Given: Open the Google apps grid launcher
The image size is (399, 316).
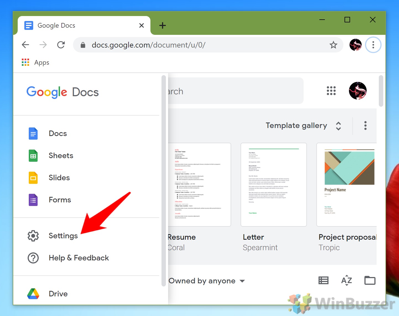Looking at the screenshot, I should [331, 91].
